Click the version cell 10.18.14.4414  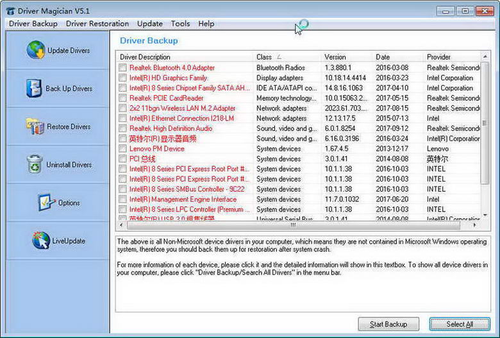click(346, 78)
